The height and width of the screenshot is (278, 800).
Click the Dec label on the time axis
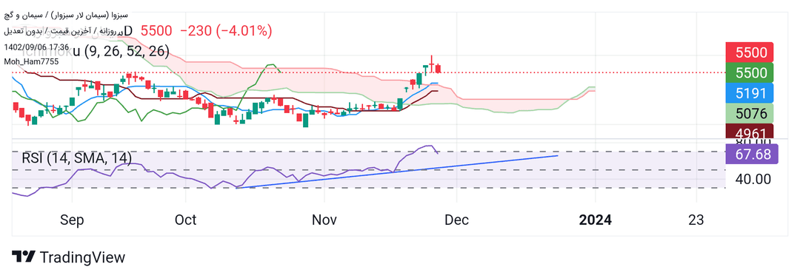coord(457,220)
